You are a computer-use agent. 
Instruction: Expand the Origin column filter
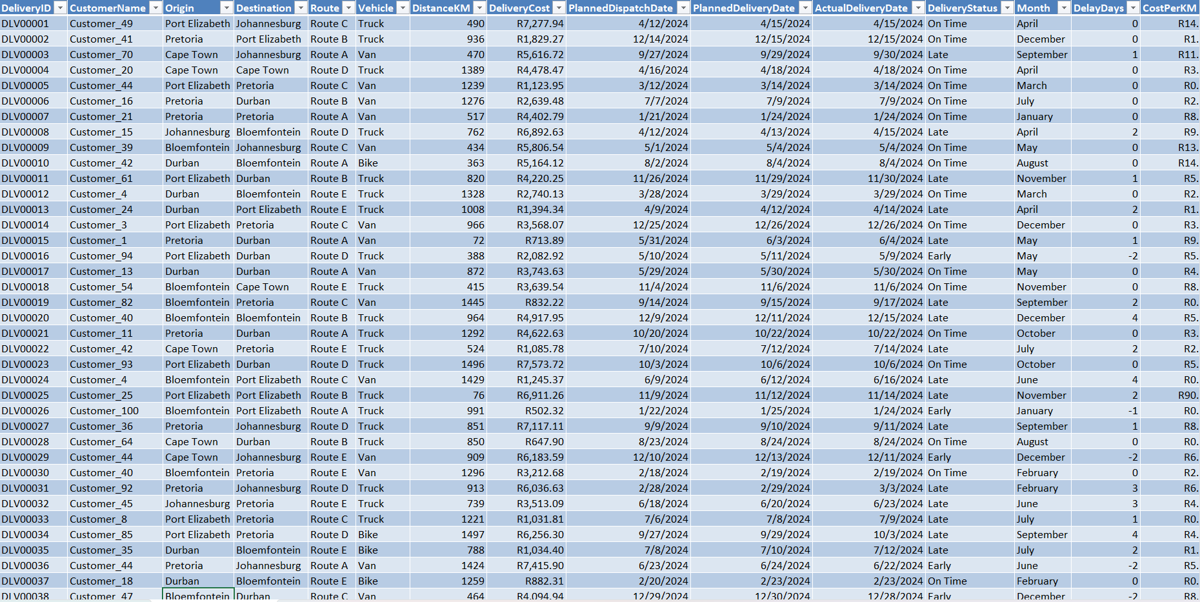pos(226,8)
